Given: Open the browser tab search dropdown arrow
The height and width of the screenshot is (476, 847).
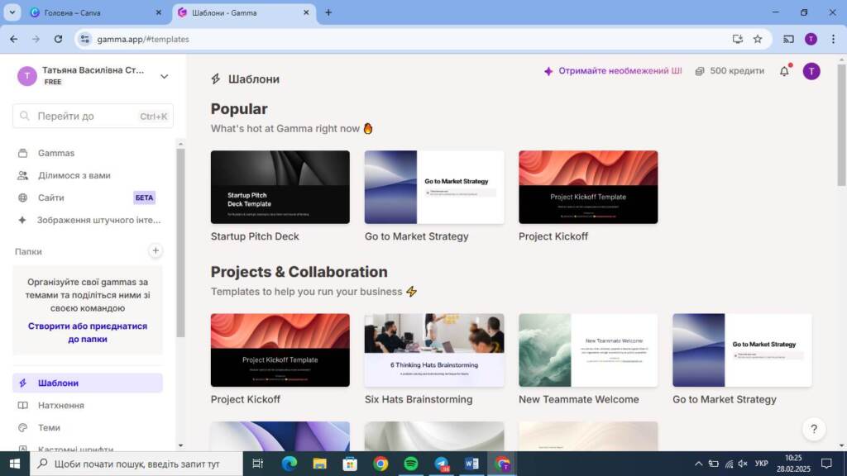Looking at the screenshot, I should coord(12,12).
